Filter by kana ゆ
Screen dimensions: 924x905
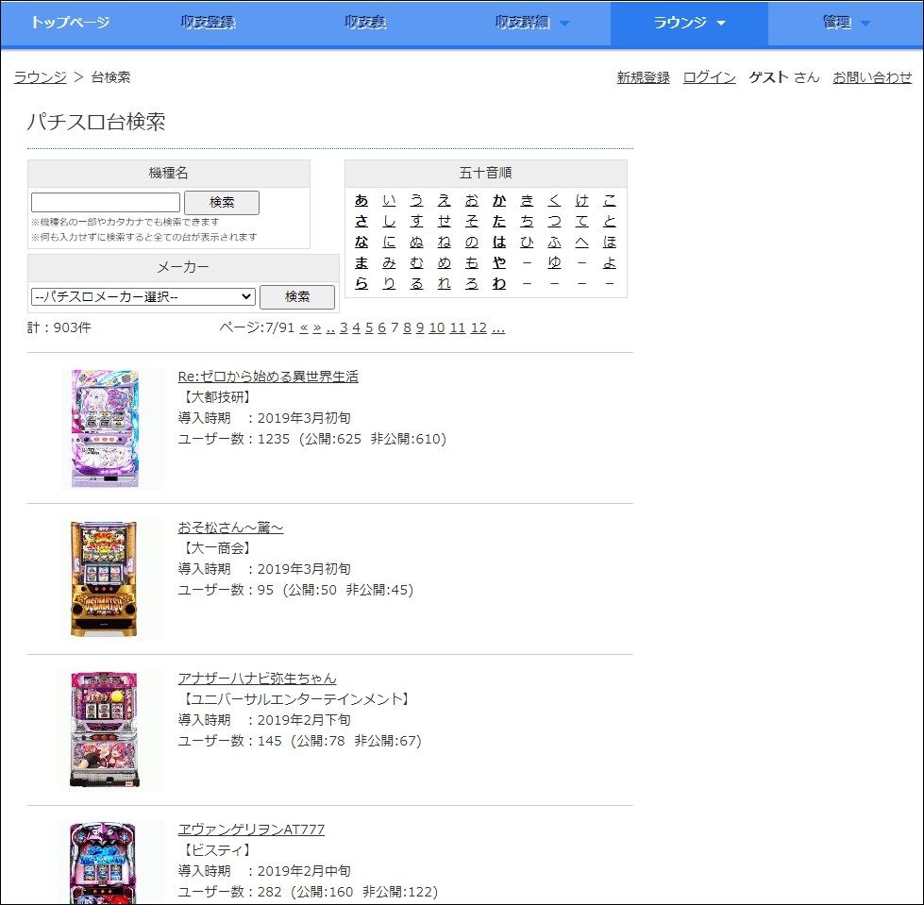tap(555, 262)
